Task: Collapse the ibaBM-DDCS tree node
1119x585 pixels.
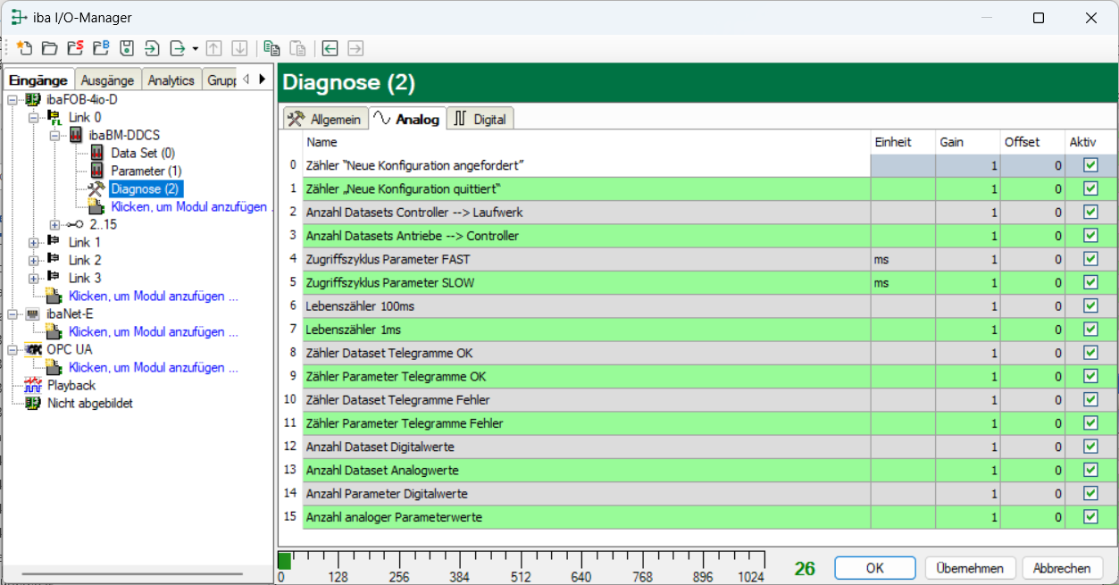Action: pos(54,135)
